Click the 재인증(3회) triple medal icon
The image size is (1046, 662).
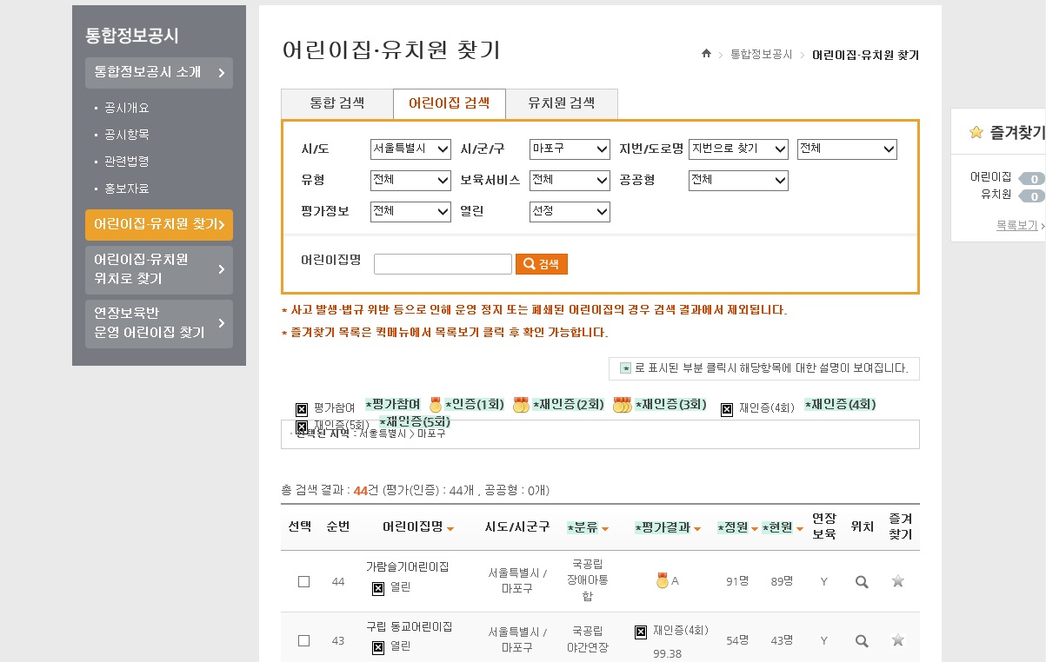(x=622, y=405)
